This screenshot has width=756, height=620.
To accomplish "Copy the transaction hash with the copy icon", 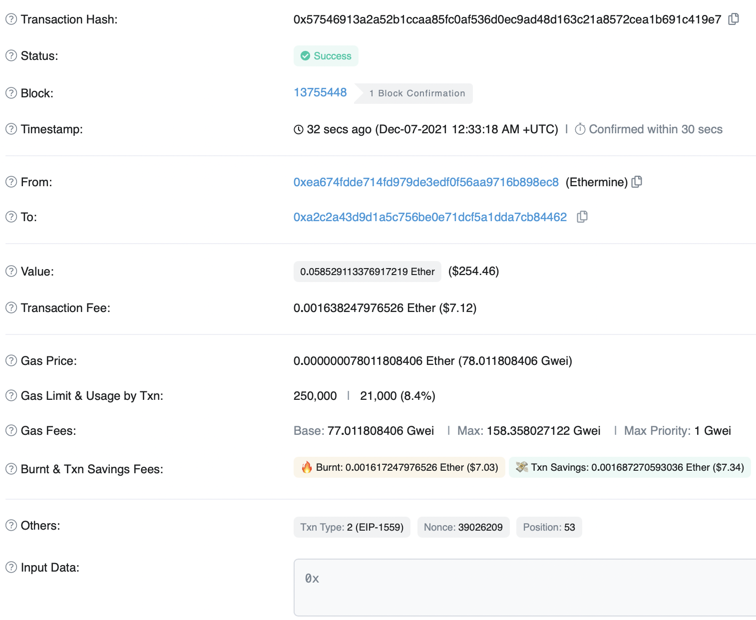I will 733,19.
